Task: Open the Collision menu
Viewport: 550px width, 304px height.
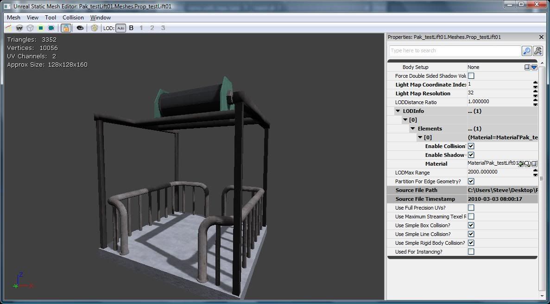Action: (x=73, y=18)
